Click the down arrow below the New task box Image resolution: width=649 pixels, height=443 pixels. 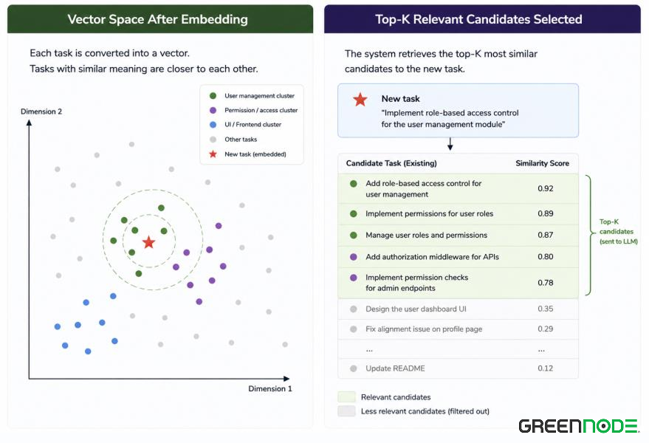pyautogui.click(x=450, y=144)
